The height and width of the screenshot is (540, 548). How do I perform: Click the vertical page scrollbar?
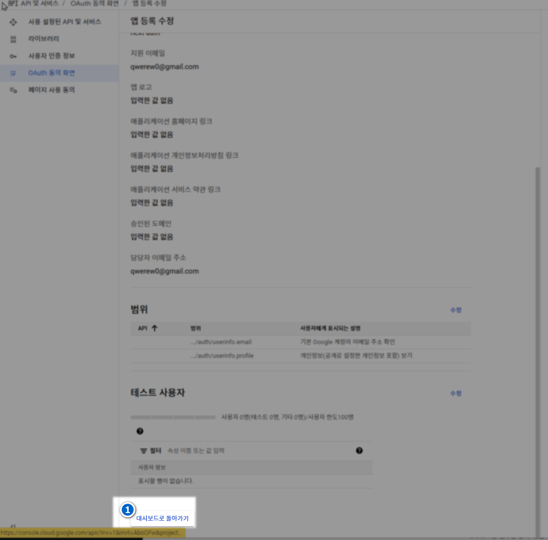[537, 331]
